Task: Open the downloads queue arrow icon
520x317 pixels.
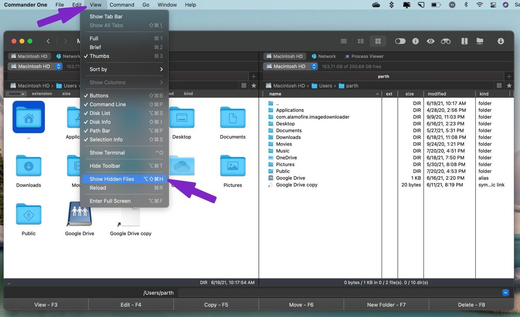Action: click(501, 41)
